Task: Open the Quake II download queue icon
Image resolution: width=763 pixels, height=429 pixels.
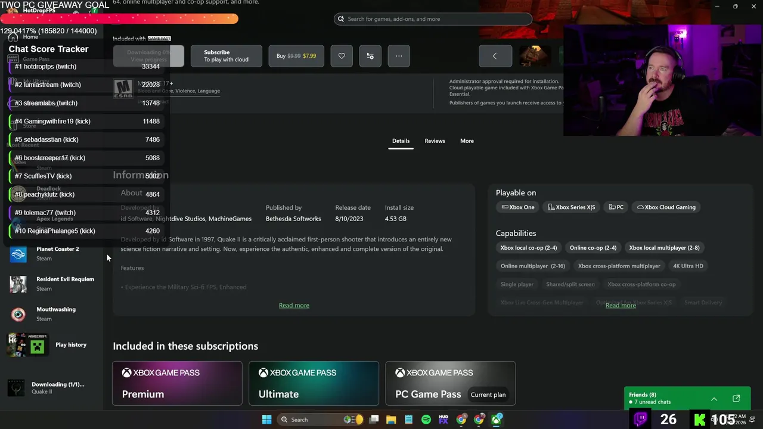Action: click(x=16, y=387)
